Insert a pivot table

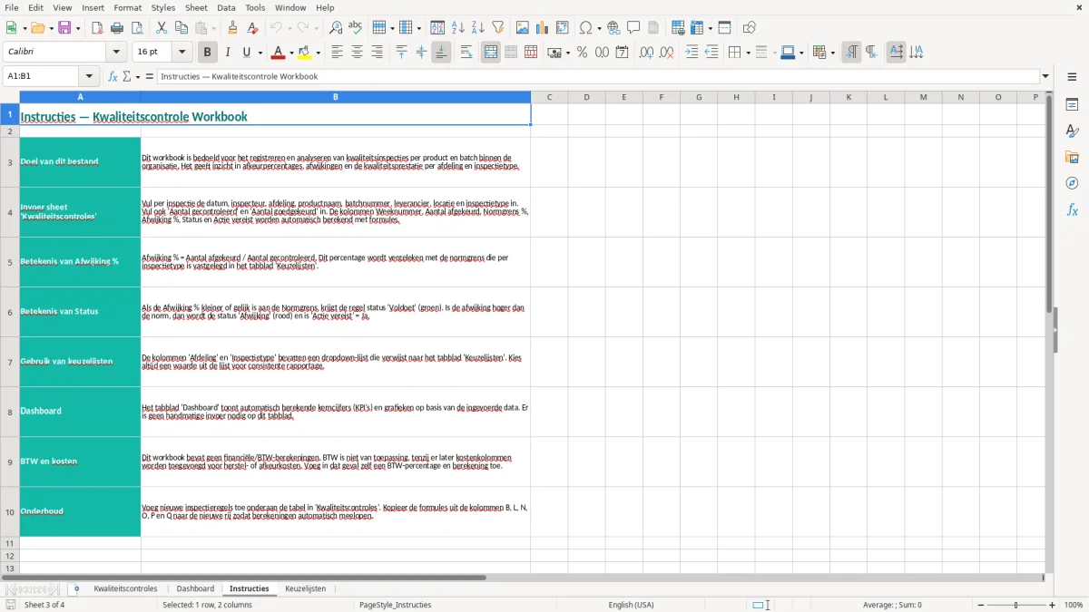coord(563,28)
